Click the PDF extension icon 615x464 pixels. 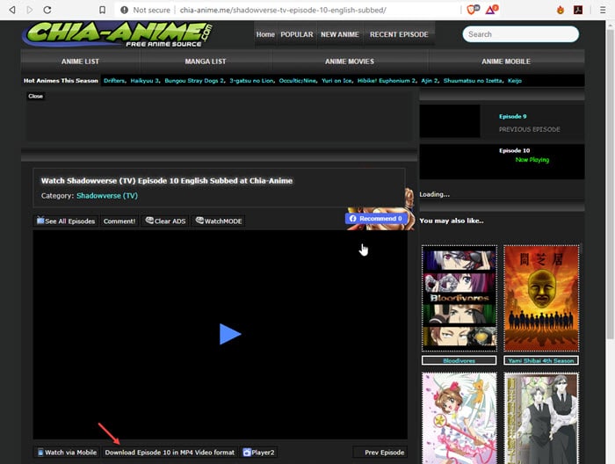coord(578,10)
